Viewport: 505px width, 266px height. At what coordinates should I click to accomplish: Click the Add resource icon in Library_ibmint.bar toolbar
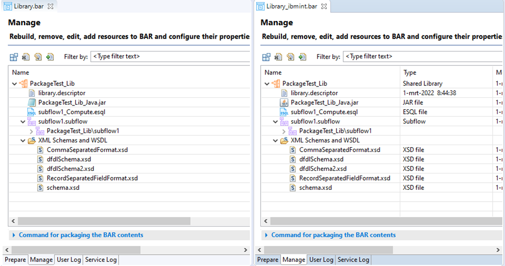click(x=302, y=57)
